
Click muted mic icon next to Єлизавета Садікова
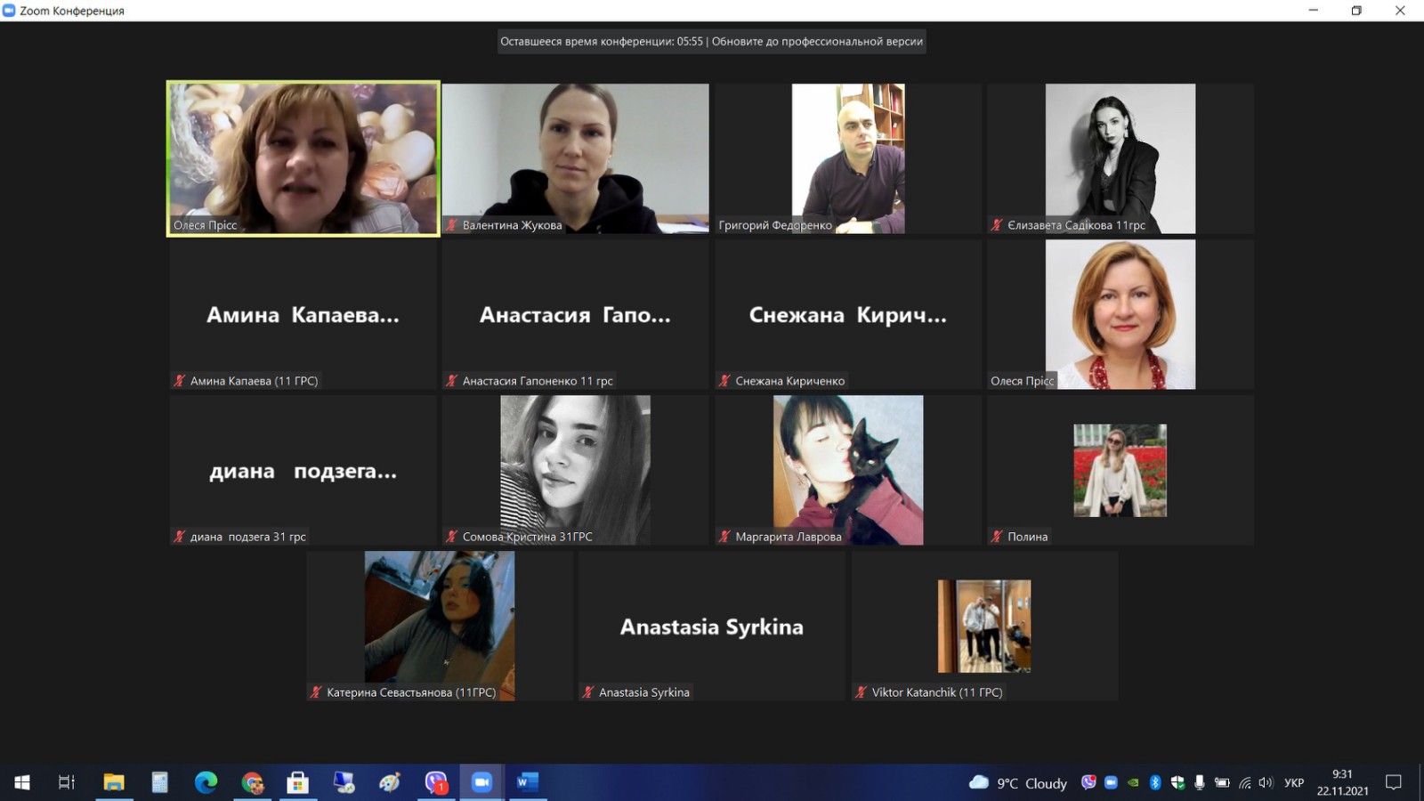[x=997, y=225]
